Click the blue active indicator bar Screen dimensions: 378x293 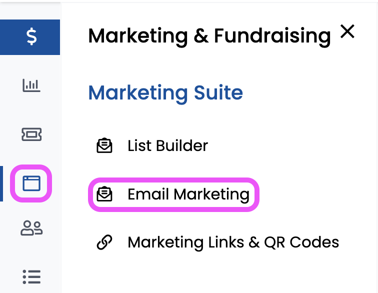coord(1,183)
